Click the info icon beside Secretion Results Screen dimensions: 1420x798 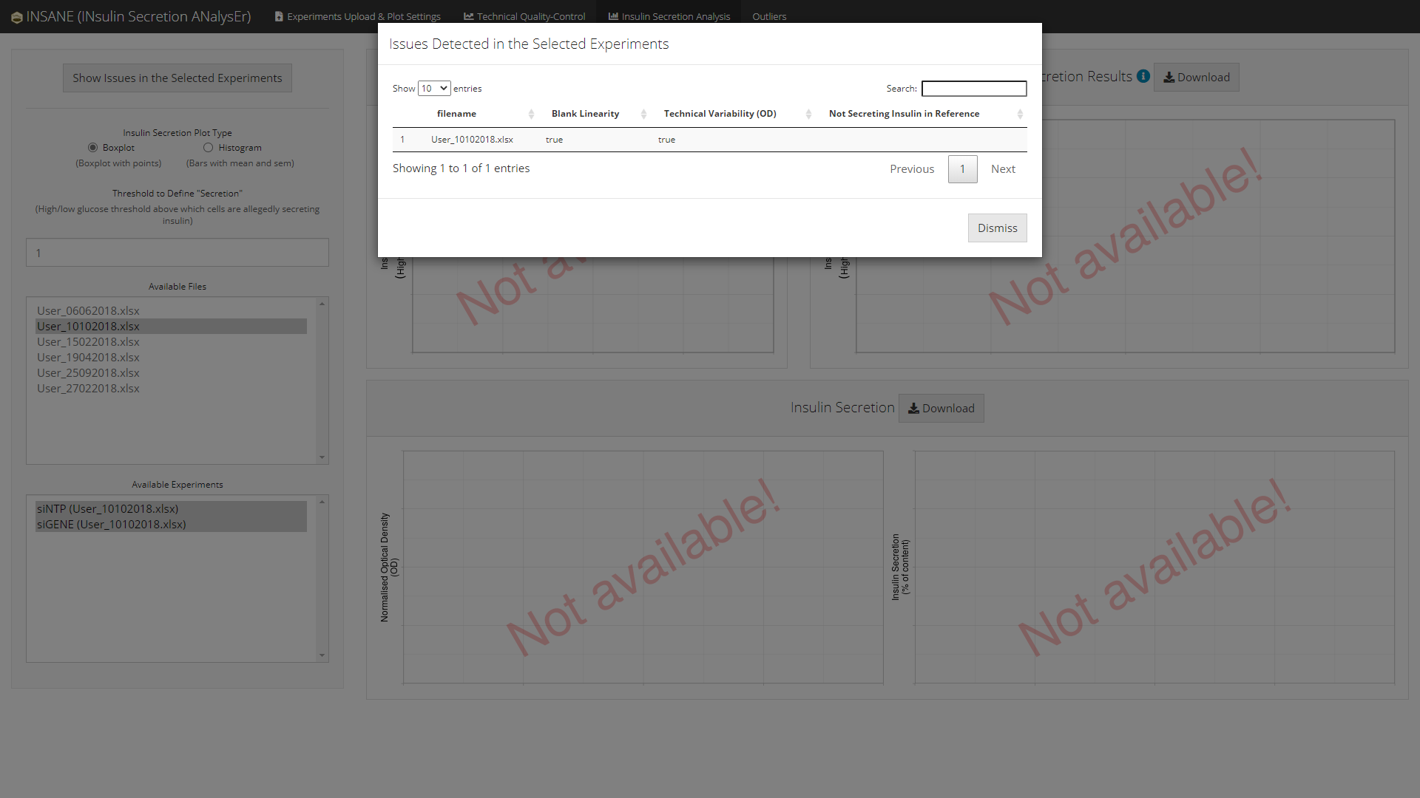[x=1143, y=76]
